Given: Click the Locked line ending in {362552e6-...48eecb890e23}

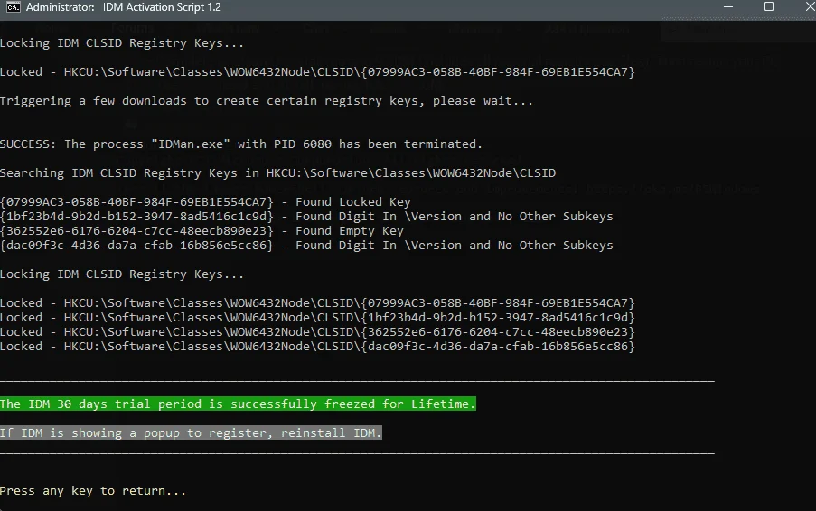Looking at the screenshot, I should (317, 331).
